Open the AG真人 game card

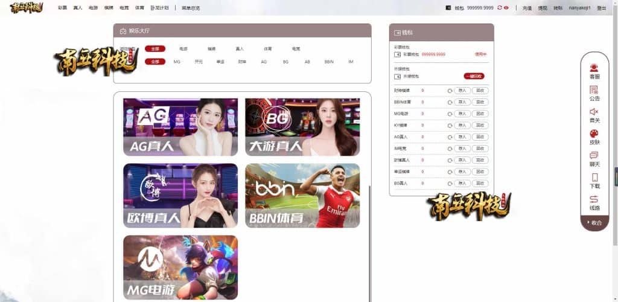pos(180,127)
